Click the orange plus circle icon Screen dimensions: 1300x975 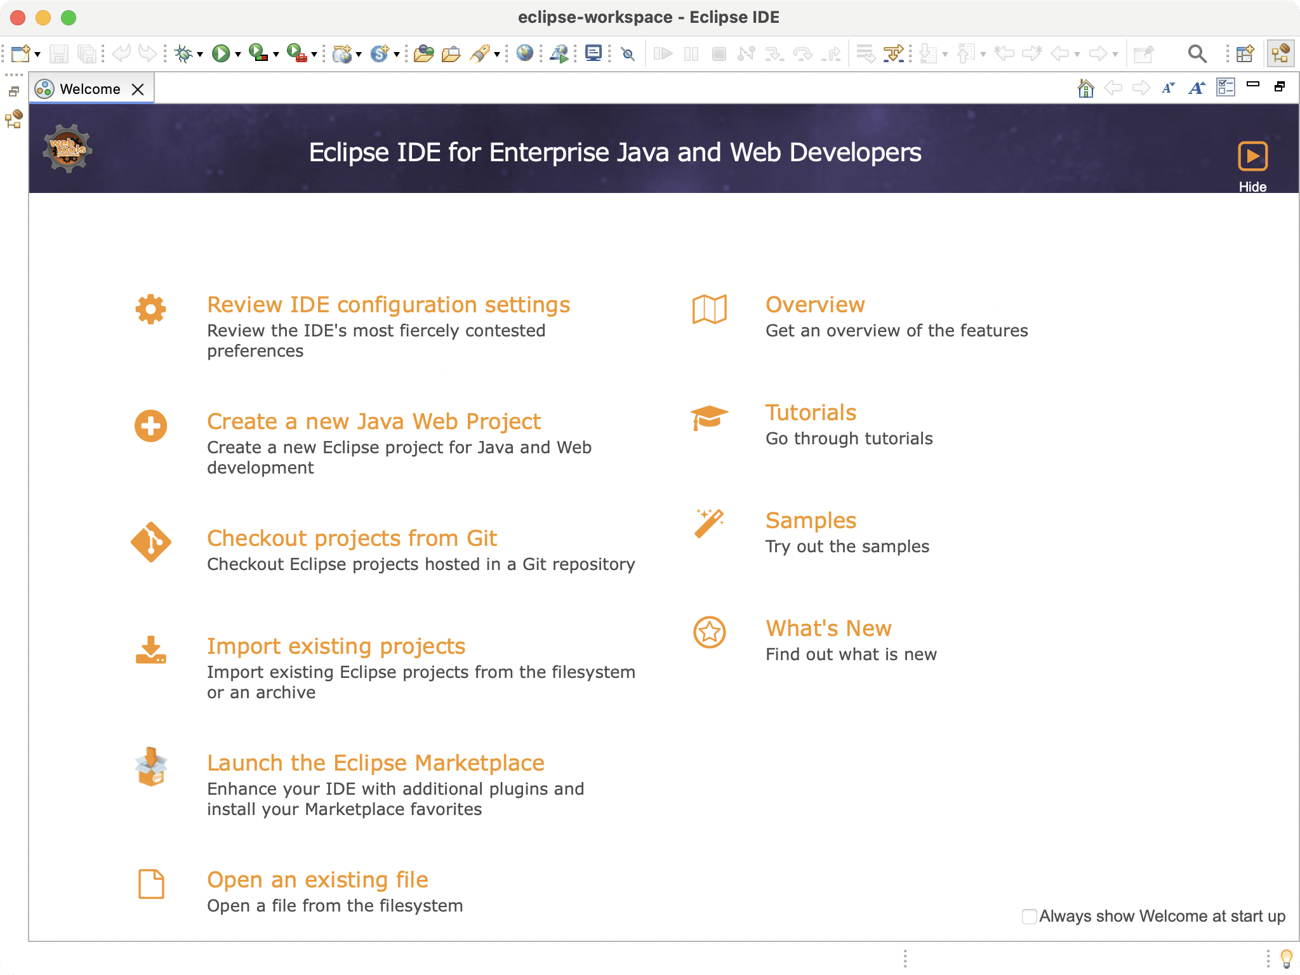pos(150,426)
